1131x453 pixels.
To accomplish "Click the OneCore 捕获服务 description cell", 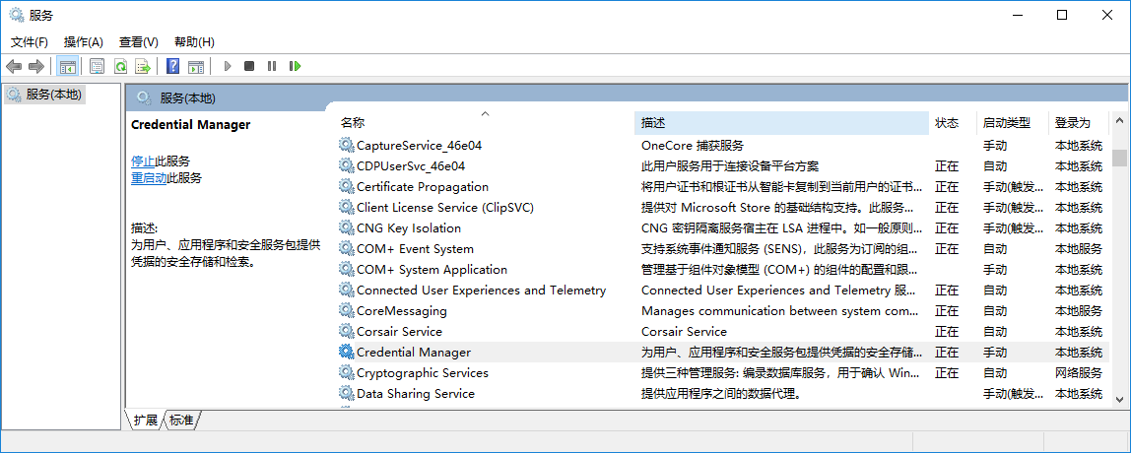I will [693, 145].
